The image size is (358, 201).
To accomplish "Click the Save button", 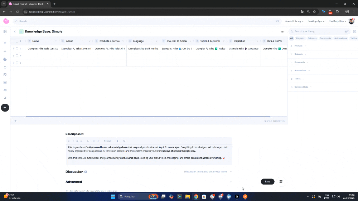I will [267, 182].
